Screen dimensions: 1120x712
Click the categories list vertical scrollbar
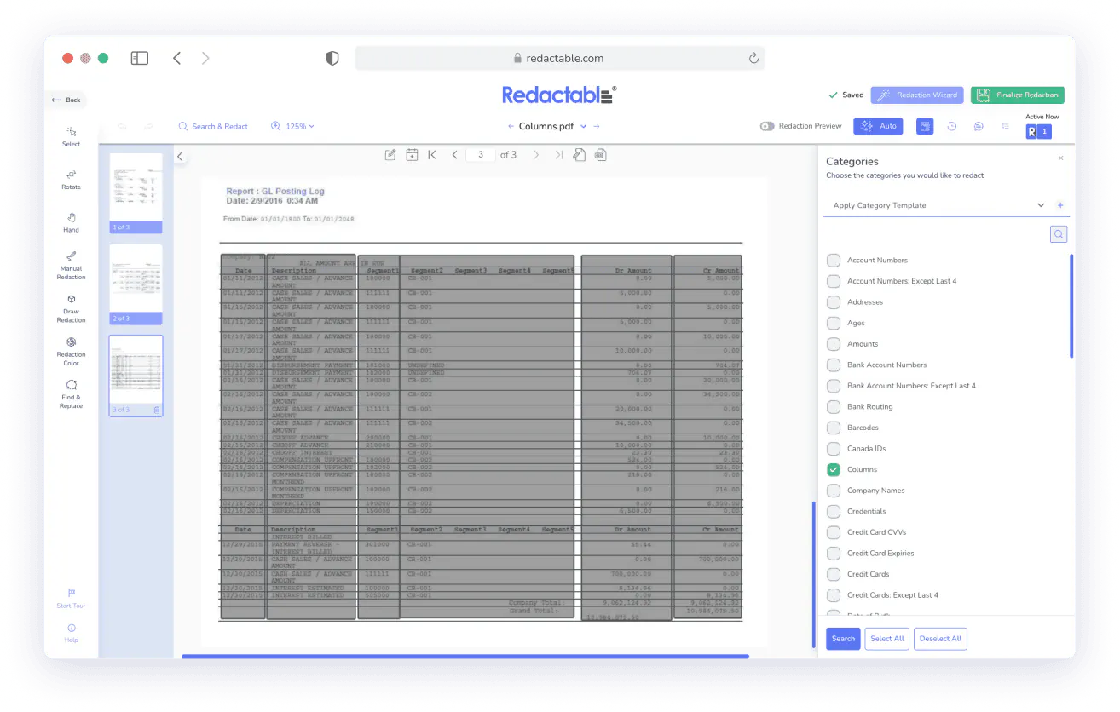tap(1071, 306)
